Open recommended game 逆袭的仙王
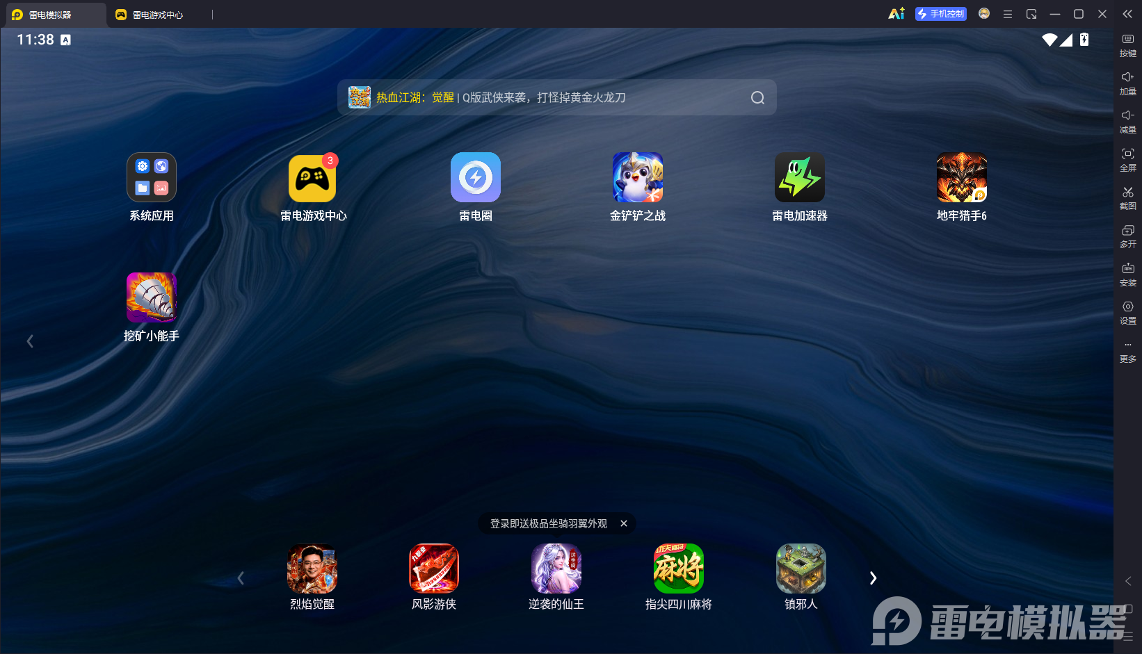1142x654 pixels. (x=556, y=569)
